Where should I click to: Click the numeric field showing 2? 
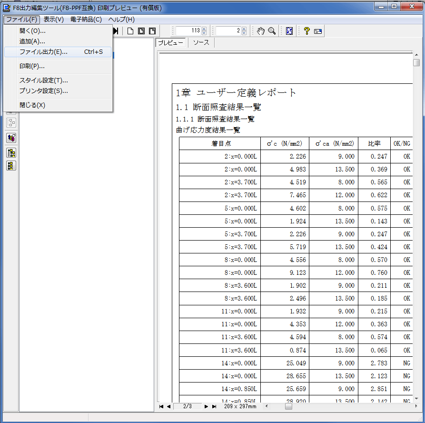pyautogui.click(x=228, y=30)
